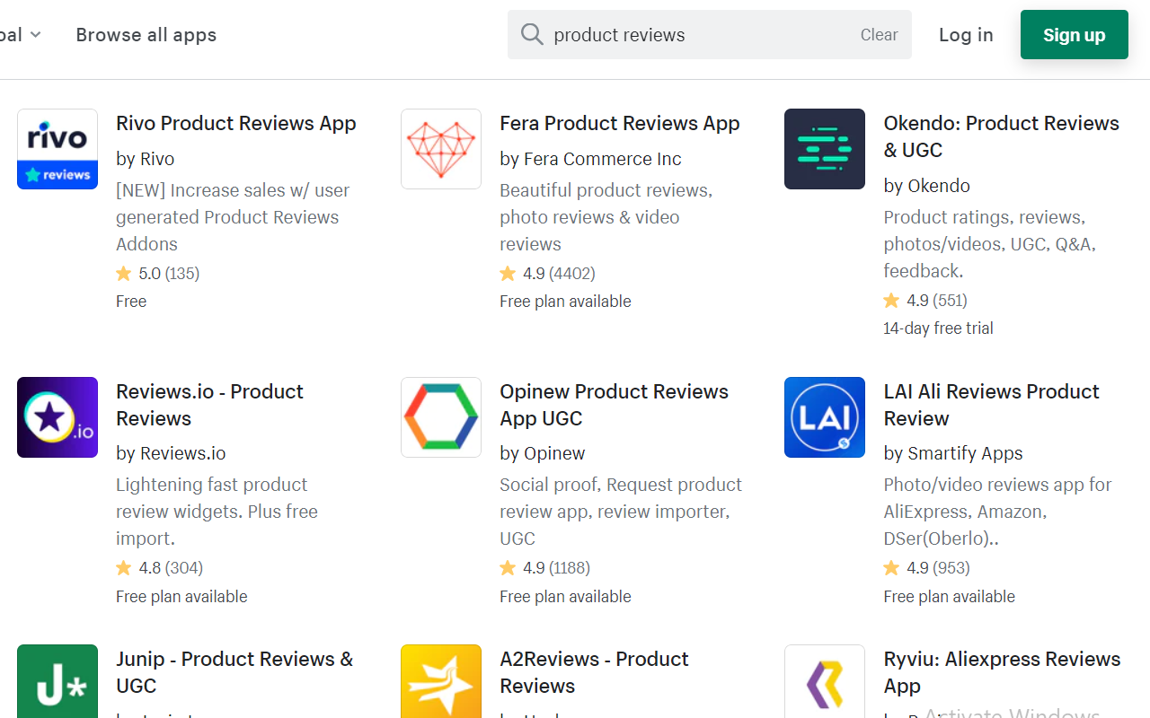Open Okendo: Product Reviews & UGC listing
The width and height of the screenshot is (1150, 718).
[1001, 136]
